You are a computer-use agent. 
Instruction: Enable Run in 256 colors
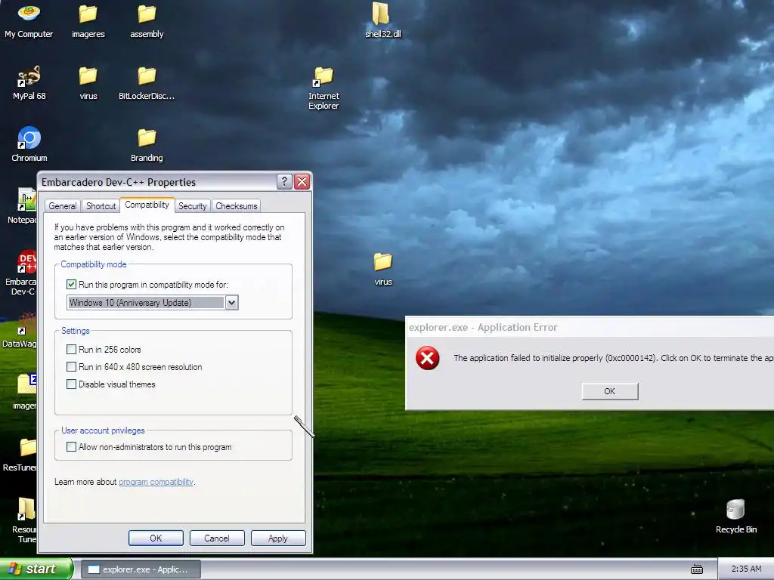point(72,349)
